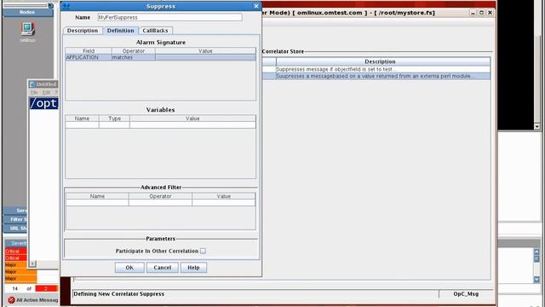Click Type column header in Variables
Viewport: 545px width, 307px height.
click(x=114, y=119)
